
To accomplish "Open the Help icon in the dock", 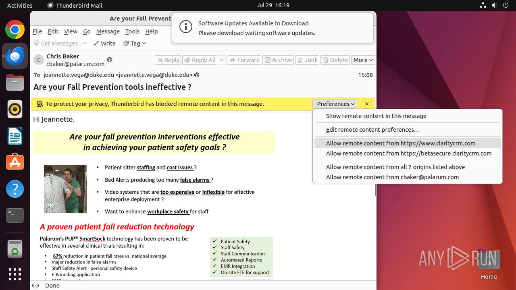I will point(15,189).
